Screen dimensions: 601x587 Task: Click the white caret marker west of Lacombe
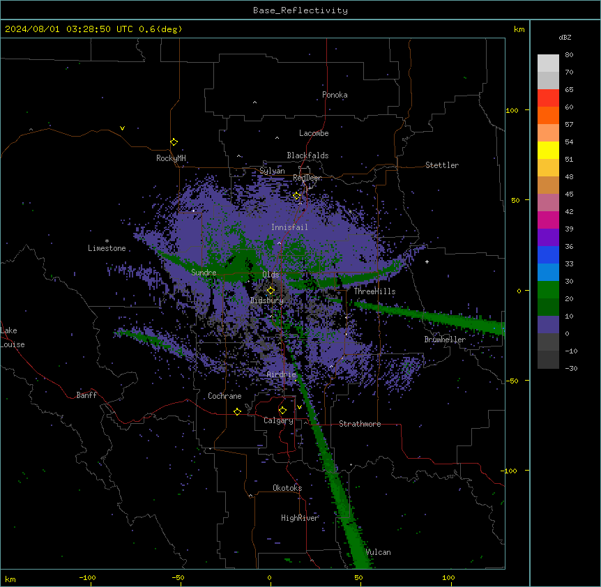(x=277, y=137)
